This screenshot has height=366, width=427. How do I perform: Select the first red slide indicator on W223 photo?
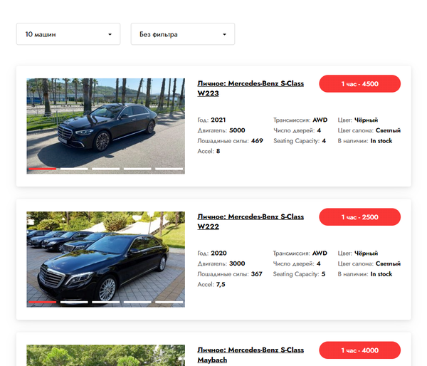click(43, 169)
